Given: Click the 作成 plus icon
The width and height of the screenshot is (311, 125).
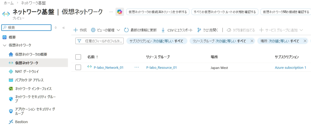Looking at the screenshot, I should (76, 30).
